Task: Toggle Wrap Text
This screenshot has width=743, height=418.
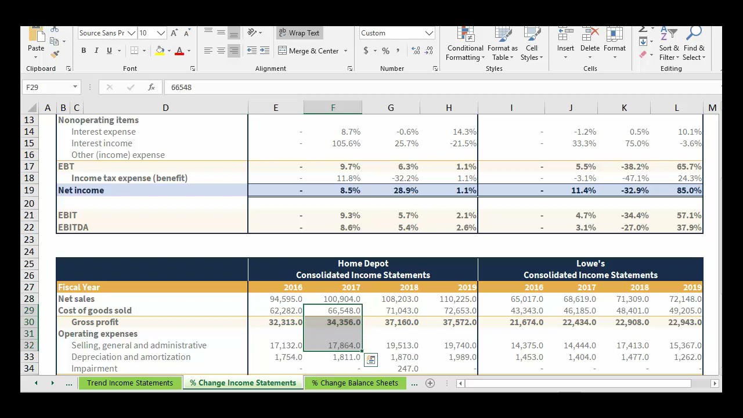Action: click(299, 33)
